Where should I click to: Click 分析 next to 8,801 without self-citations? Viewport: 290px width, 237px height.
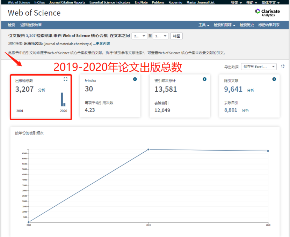point(245,110)
